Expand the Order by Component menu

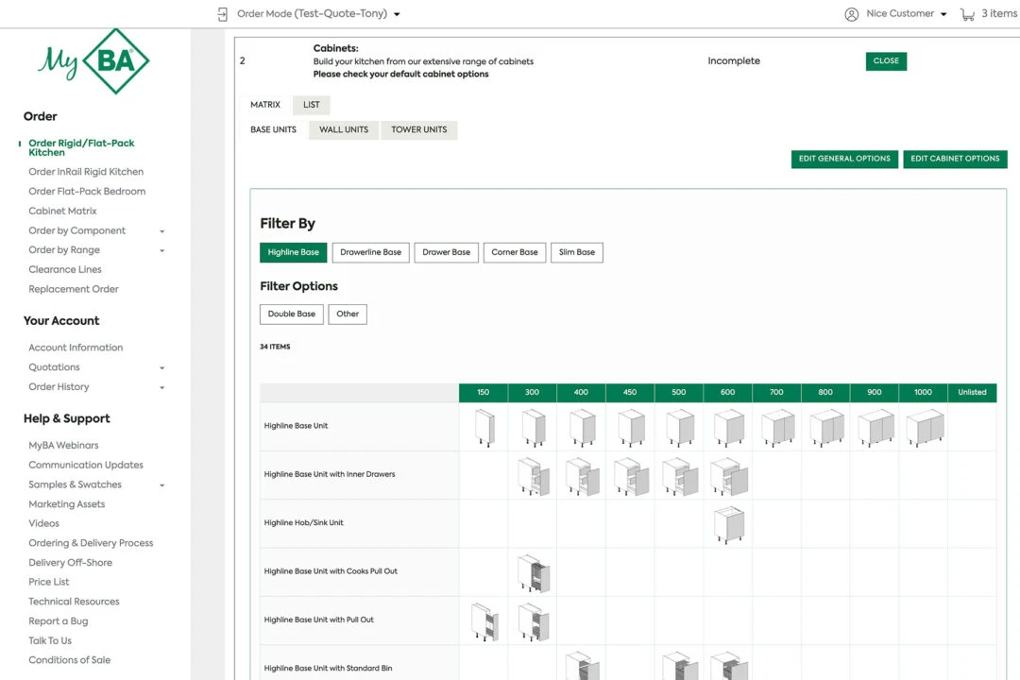coord(77,229)
